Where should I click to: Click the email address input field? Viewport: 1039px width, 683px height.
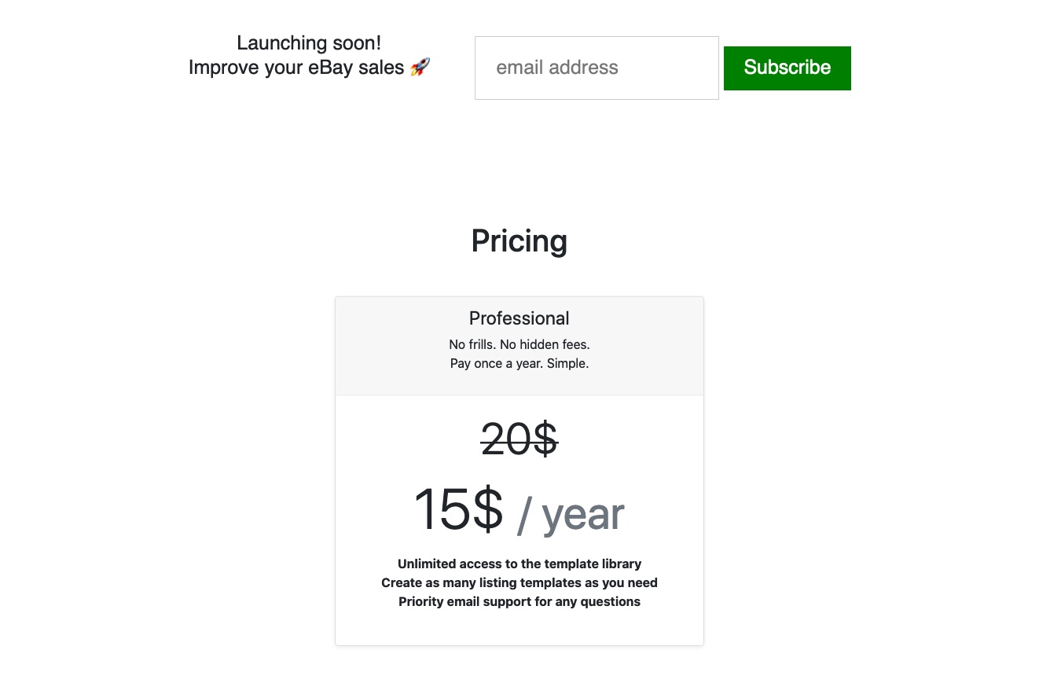pyautogui.click(x=597, y=68)
